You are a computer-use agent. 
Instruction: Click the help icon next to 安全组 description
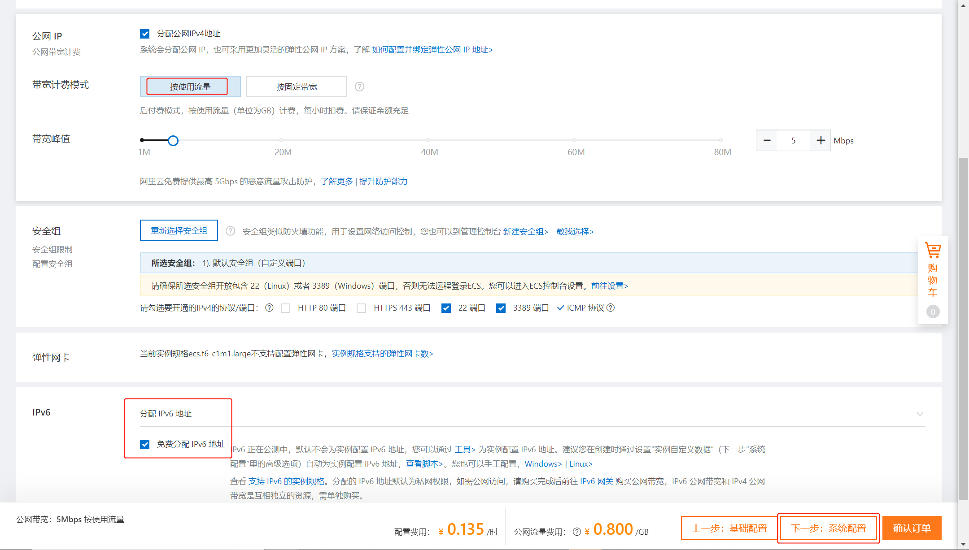pyautogui.click(x=230, y=231)
